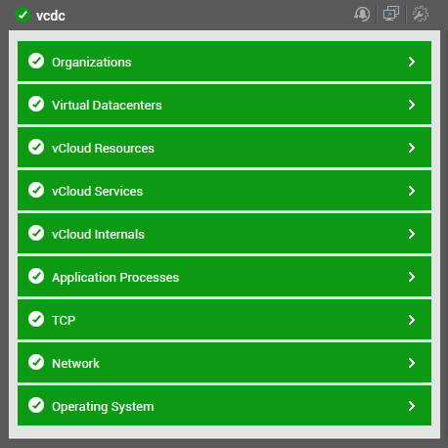Select the TCP label

[64, 321]
